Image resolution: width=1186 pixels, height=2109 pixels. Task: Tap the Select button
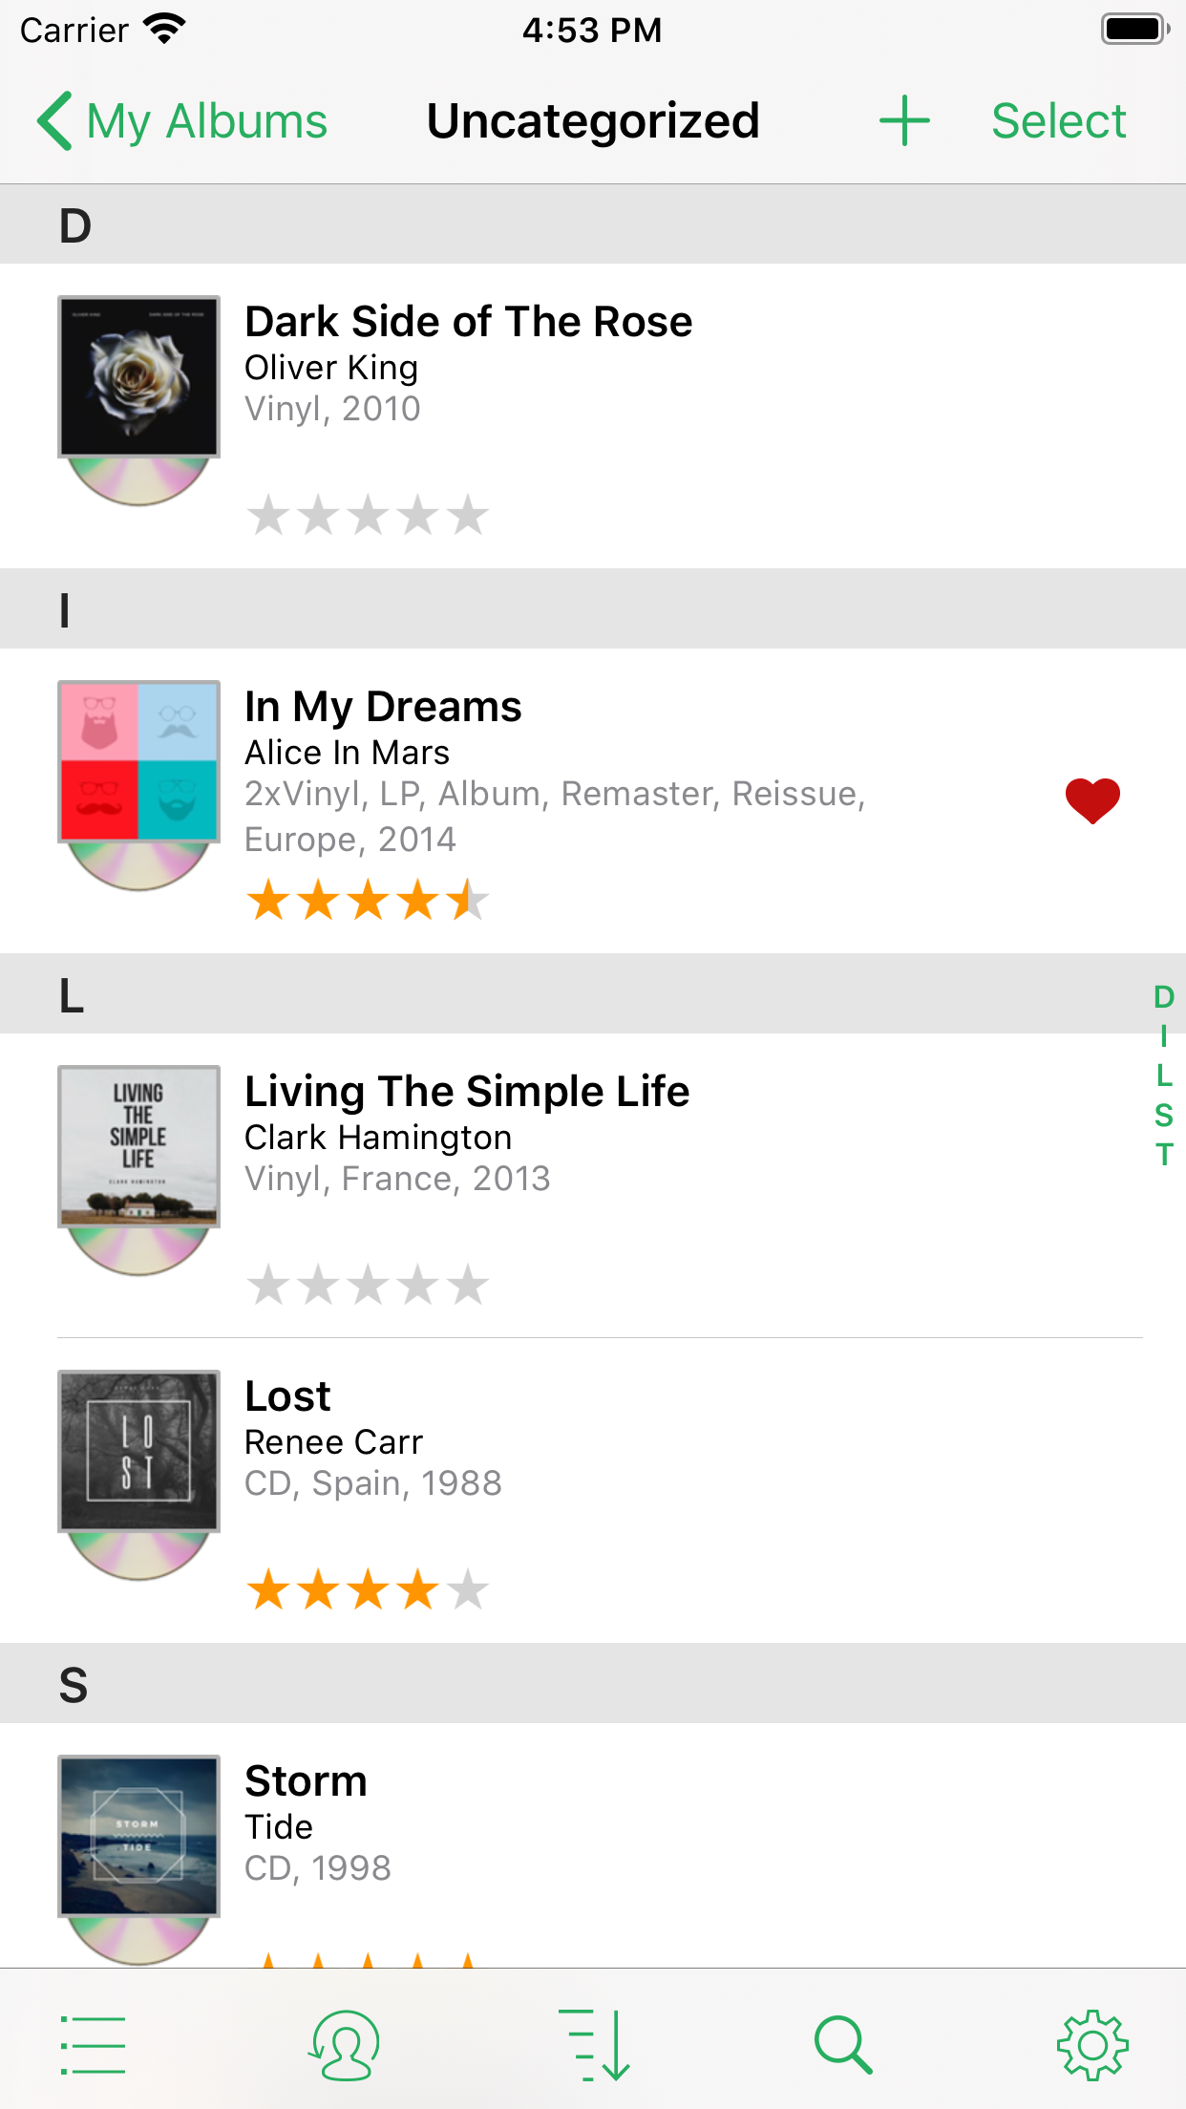coord(1058,121)
